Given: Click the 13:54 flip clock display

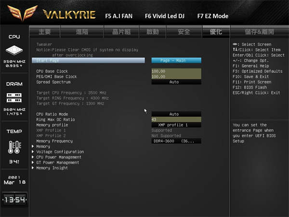Looking at the screenshot, I should [x=14, y=200].
